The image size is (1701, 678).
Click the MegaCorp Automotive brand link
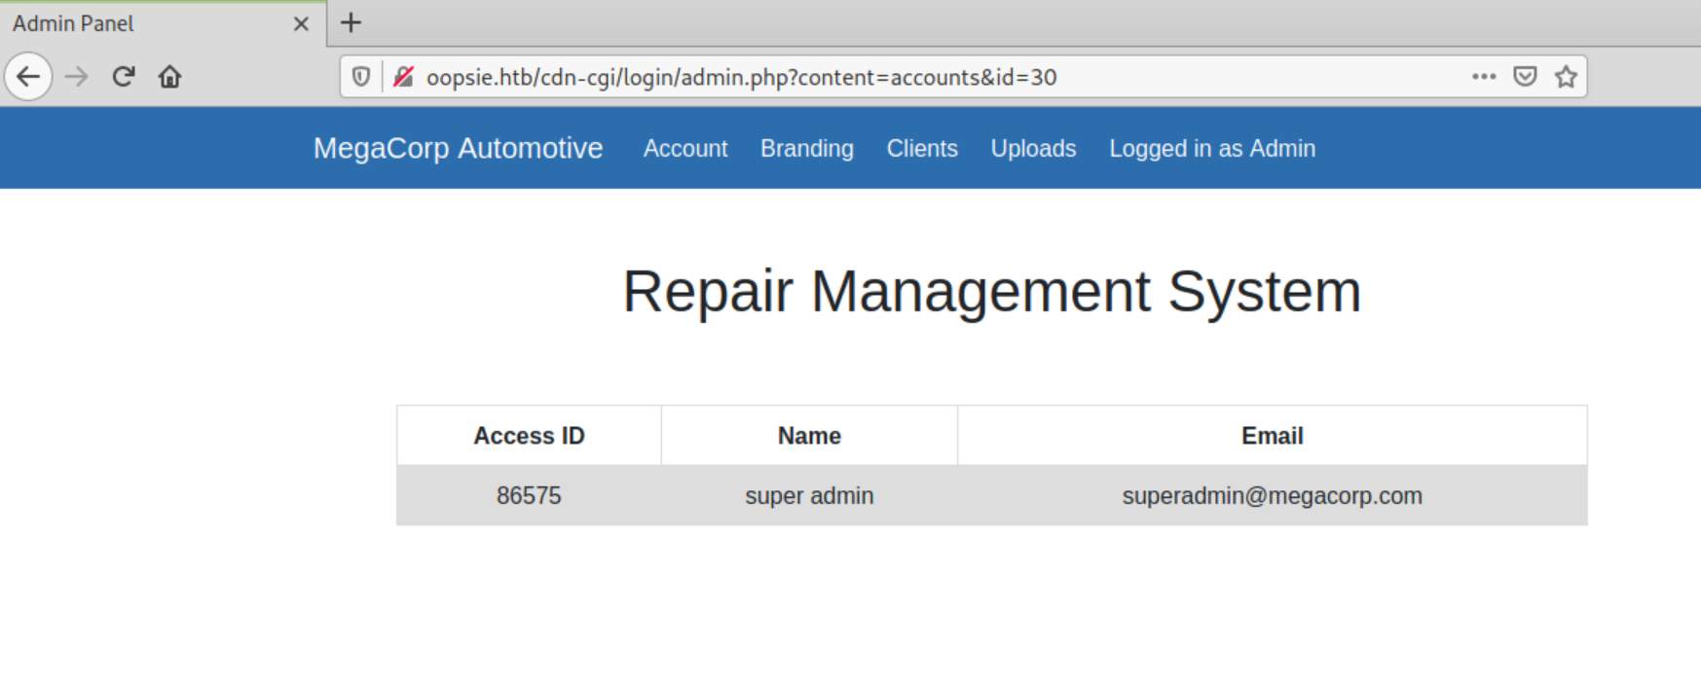click(x=458, y=148)
